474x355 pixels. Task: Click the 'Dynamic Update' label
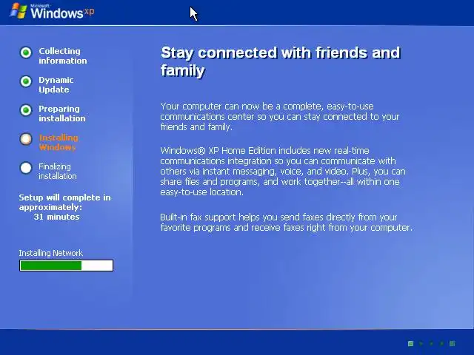point(56,85)
